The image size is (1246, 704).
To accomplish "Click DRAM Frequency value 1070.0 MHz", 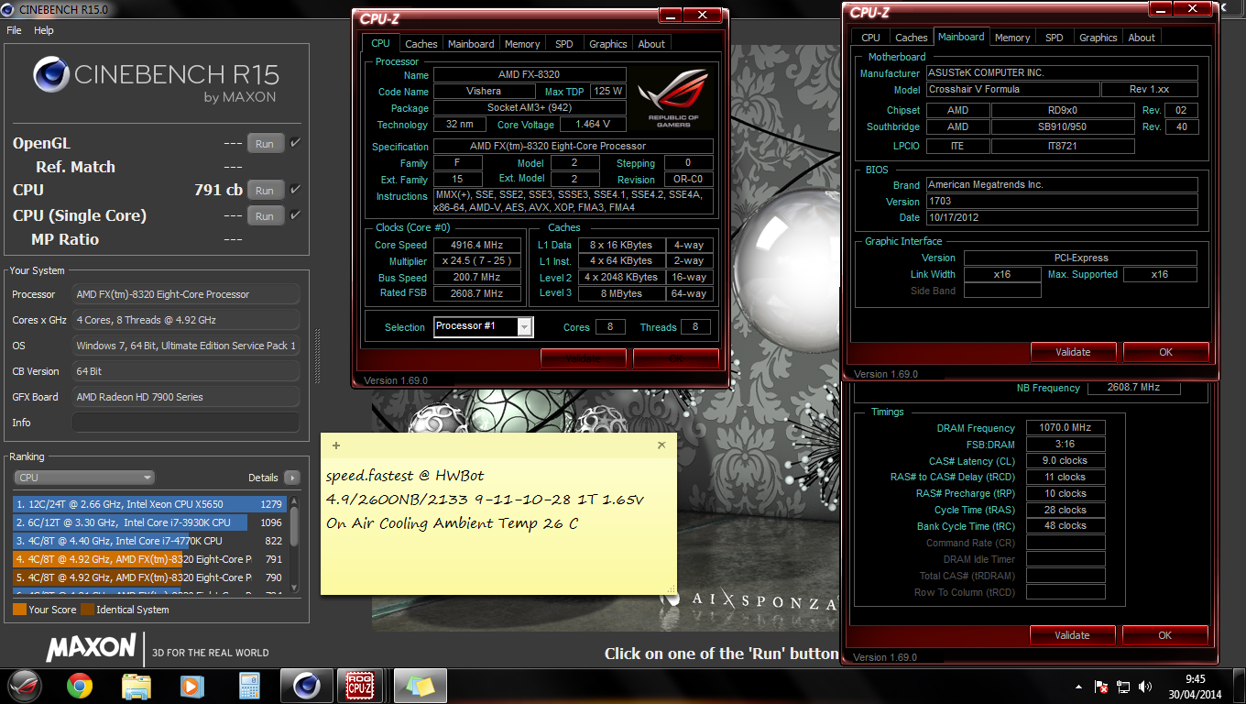I will coord(1066,428).
